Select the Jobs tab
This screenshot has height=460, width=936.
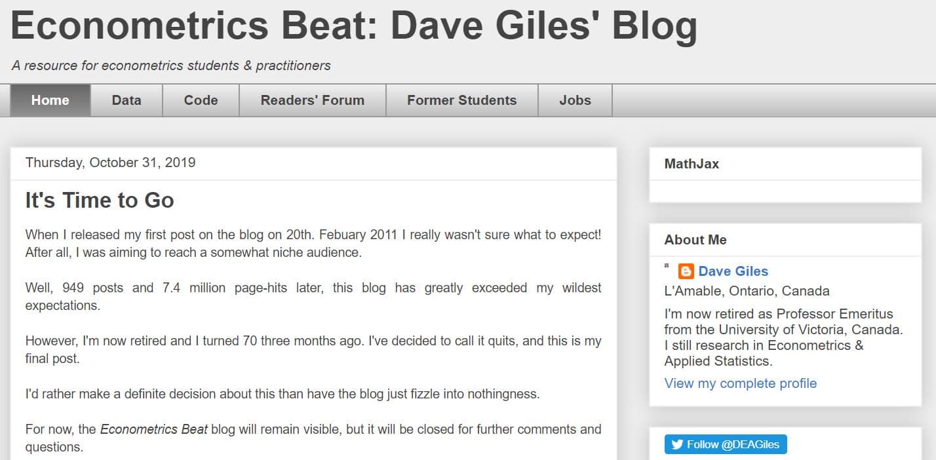click(x=575, y=100)
